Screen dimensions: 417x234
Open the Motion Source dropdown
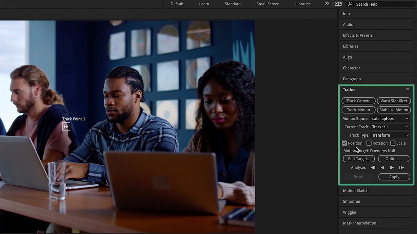point(390,118)
